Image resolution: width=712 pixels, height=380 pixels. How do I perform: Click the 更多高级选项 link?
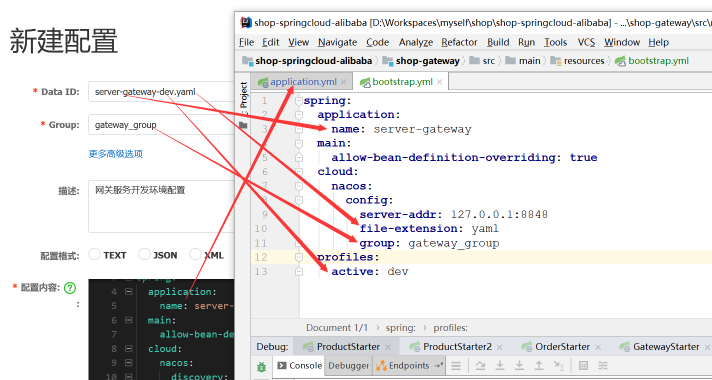pos(115,154)
